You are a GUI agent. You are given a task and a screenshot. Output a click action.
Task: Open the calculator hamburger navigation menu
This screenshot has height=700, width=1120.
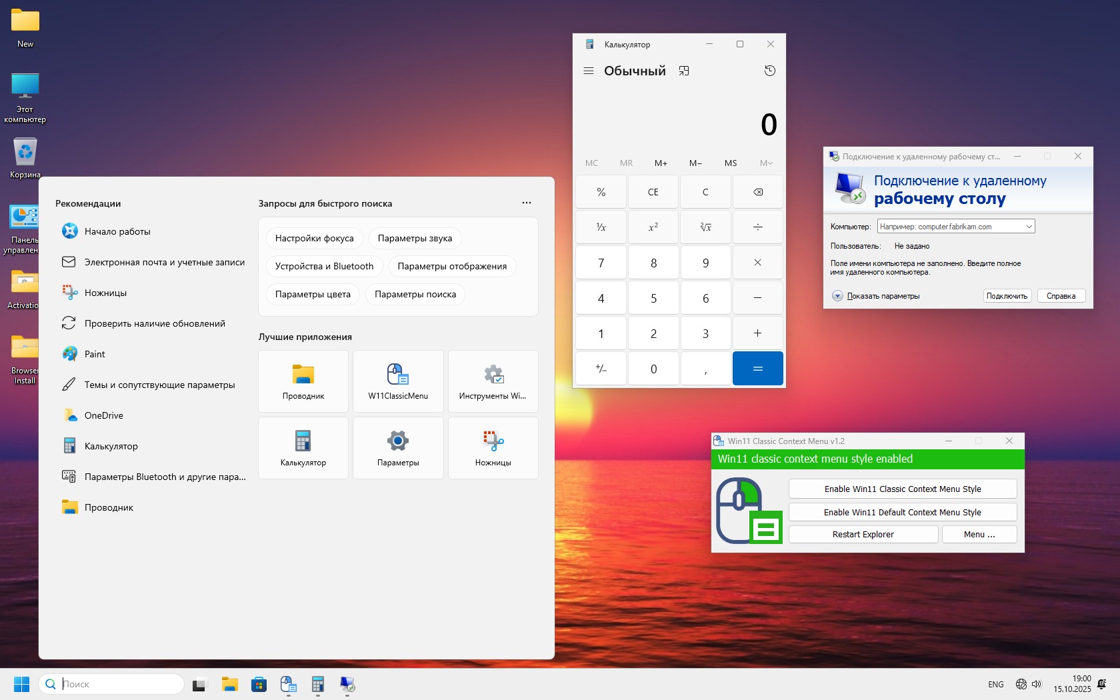(x=588, y=71)
